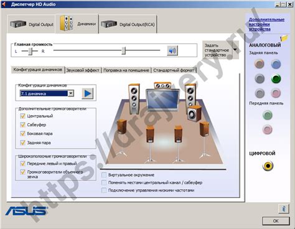Click the app icon in title bar

click(4, 4)
